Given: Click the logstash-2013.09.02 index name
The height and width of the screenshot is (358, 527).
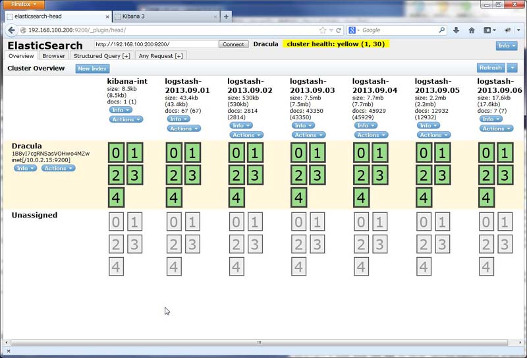Looking at the screenshot, I should (x=250, y=86).
